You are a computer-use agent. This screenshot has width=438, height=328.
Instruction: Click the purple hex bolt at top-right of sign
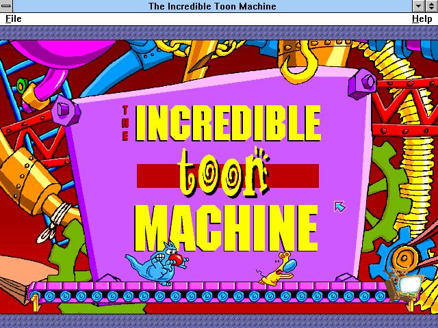point(362,83)
